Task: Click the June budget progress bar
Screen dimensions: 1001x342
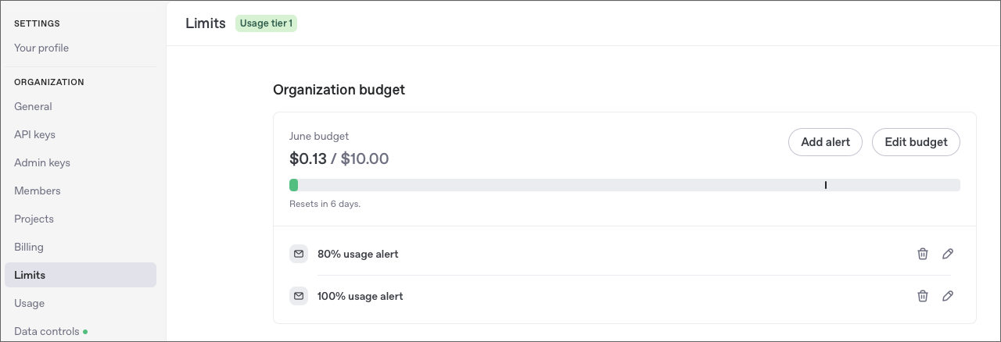Action: click(624, 185)
